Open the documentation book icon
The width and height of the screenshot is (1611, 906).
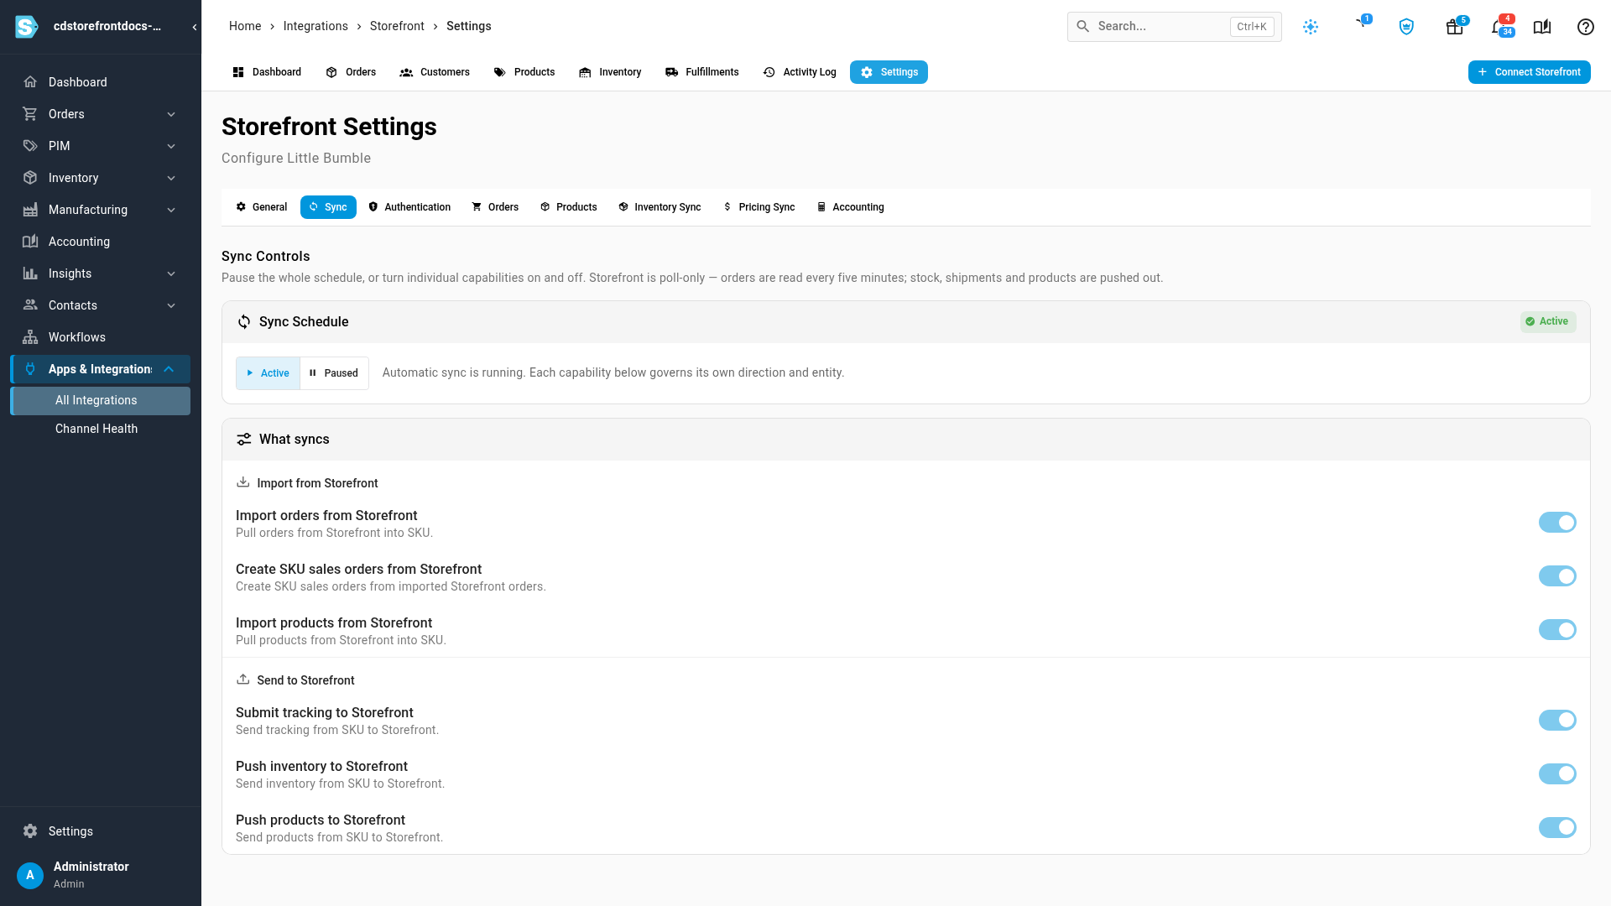click(1542, 27)
